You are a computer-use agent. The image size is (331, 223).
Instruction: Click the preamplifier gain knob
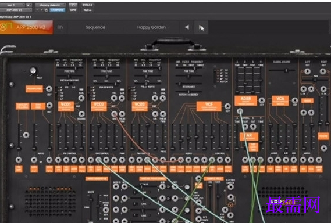click(x=33, y=70)
